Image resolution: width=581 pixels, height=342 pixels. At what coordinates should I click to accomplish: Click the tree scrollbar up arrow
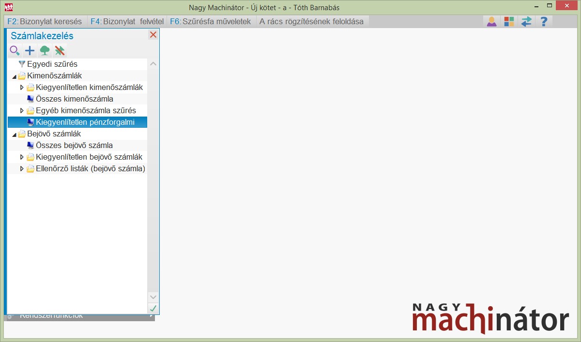click(x=153, y=64)
